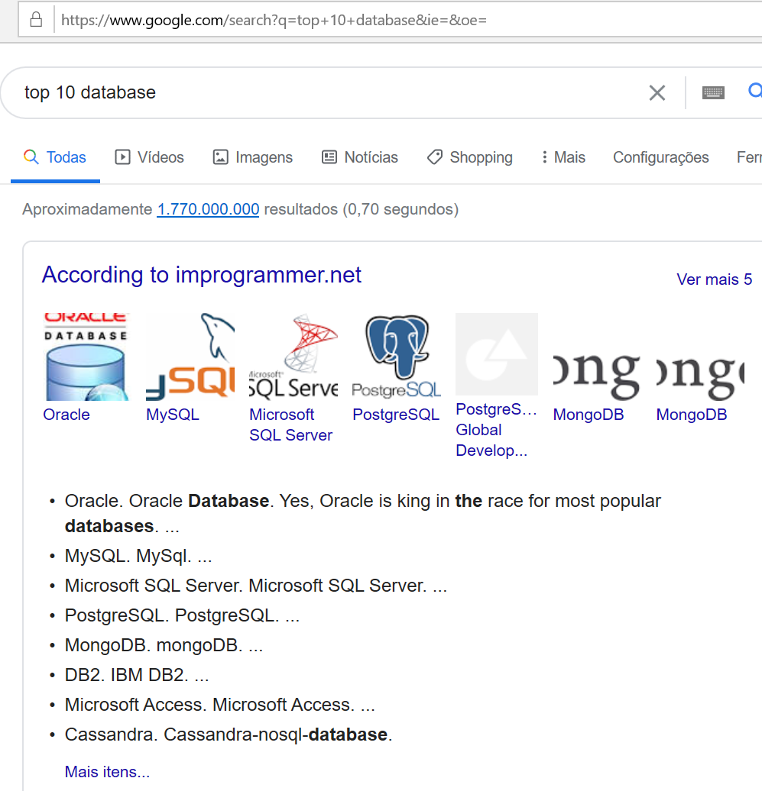Click the 'MySQL. MySql.' bullet text

[x=138, y=556]
